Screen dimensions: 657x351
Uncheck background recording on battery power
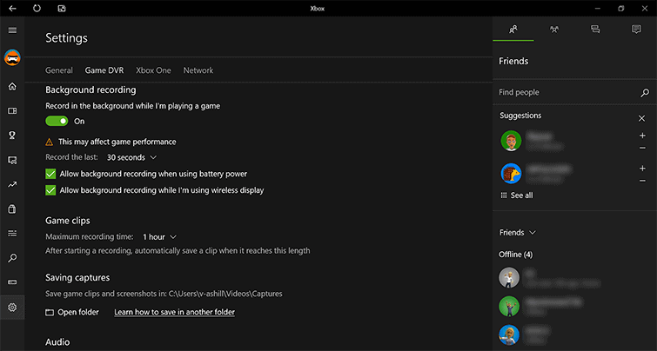[x=50, y=174]
